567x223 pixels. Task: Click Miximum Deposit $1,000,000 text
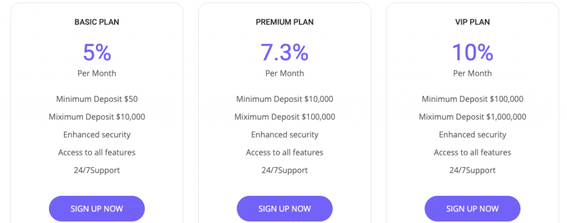point(473,117)
